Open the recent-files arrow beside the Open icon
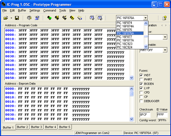171x136 pixels. (x=11, y=18)
